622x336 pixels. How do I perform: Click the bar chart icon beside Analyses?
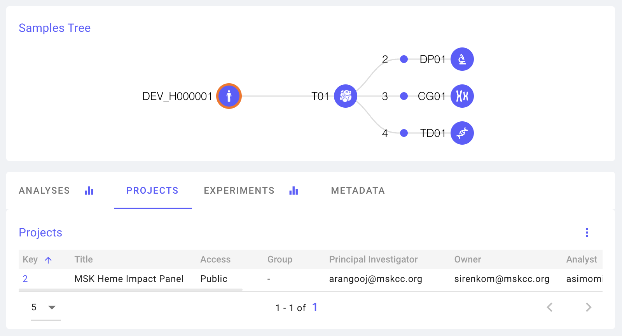tap(89, 191)
